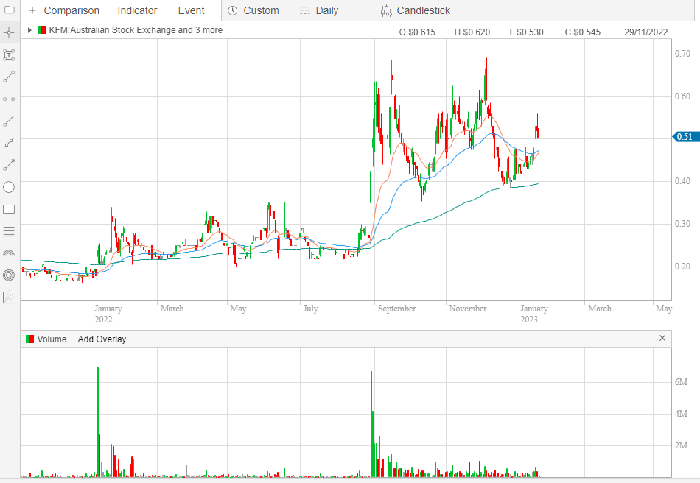Click the 0.60 price axis label
Image resolution: width=700 pixels, height=483 pixels.
pyautogui.click(x=682, y=96)
